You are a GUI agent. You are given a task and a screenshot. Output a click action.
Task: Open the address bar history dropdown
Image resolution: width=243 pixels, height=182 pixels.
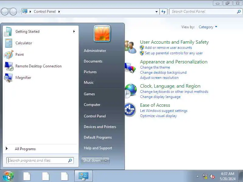tap(156, 12)
